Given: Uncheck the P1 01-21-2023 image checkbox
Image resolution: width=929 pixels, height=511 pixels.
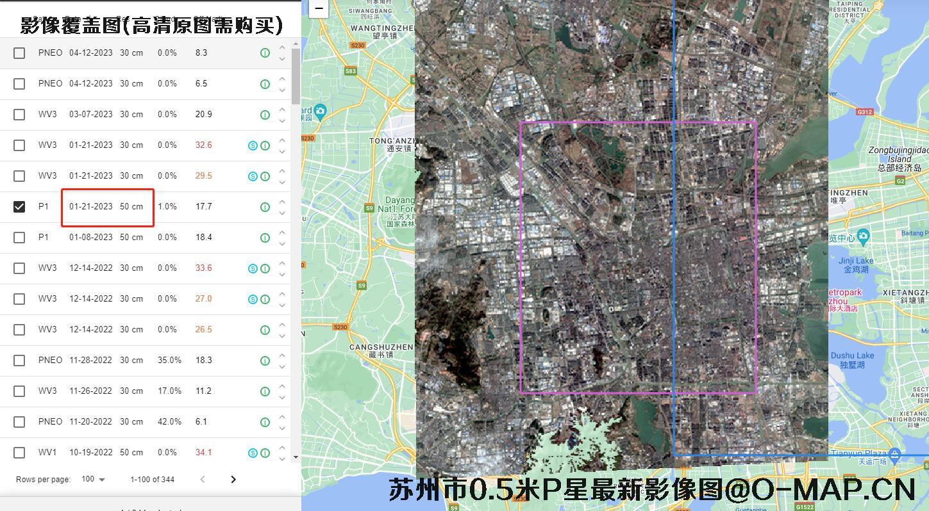Looking at the screenshot, I should pos(19,207).
